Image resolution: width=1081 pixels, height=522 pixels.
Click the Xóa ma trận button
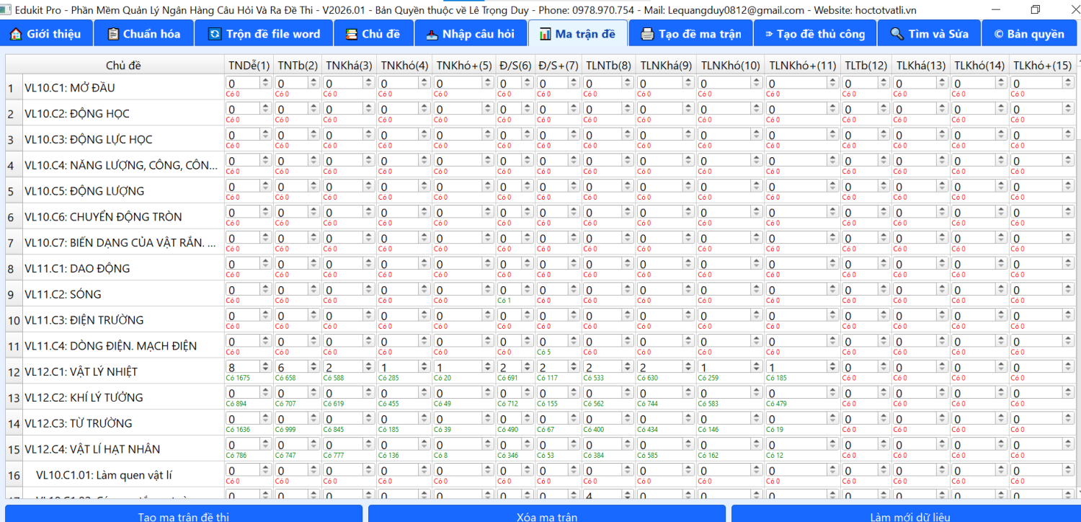(x=546, y=516)
